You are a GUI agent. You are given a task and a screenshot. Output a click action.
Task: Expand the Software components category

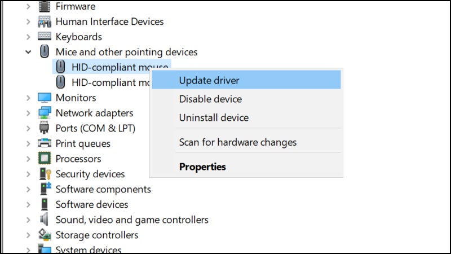[28, 190]
